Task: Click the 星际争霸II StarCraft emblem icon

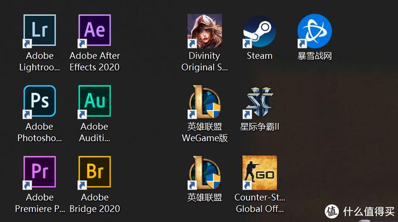Action: point(259,102)
